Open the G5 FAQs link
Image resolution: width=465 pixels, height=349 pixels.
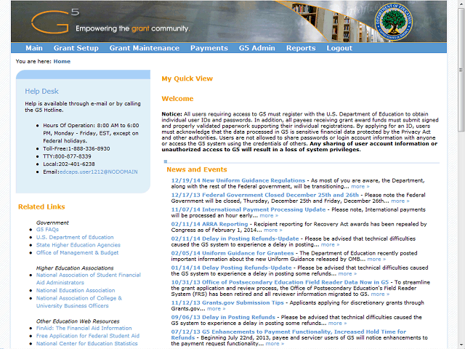pos(47,230)
